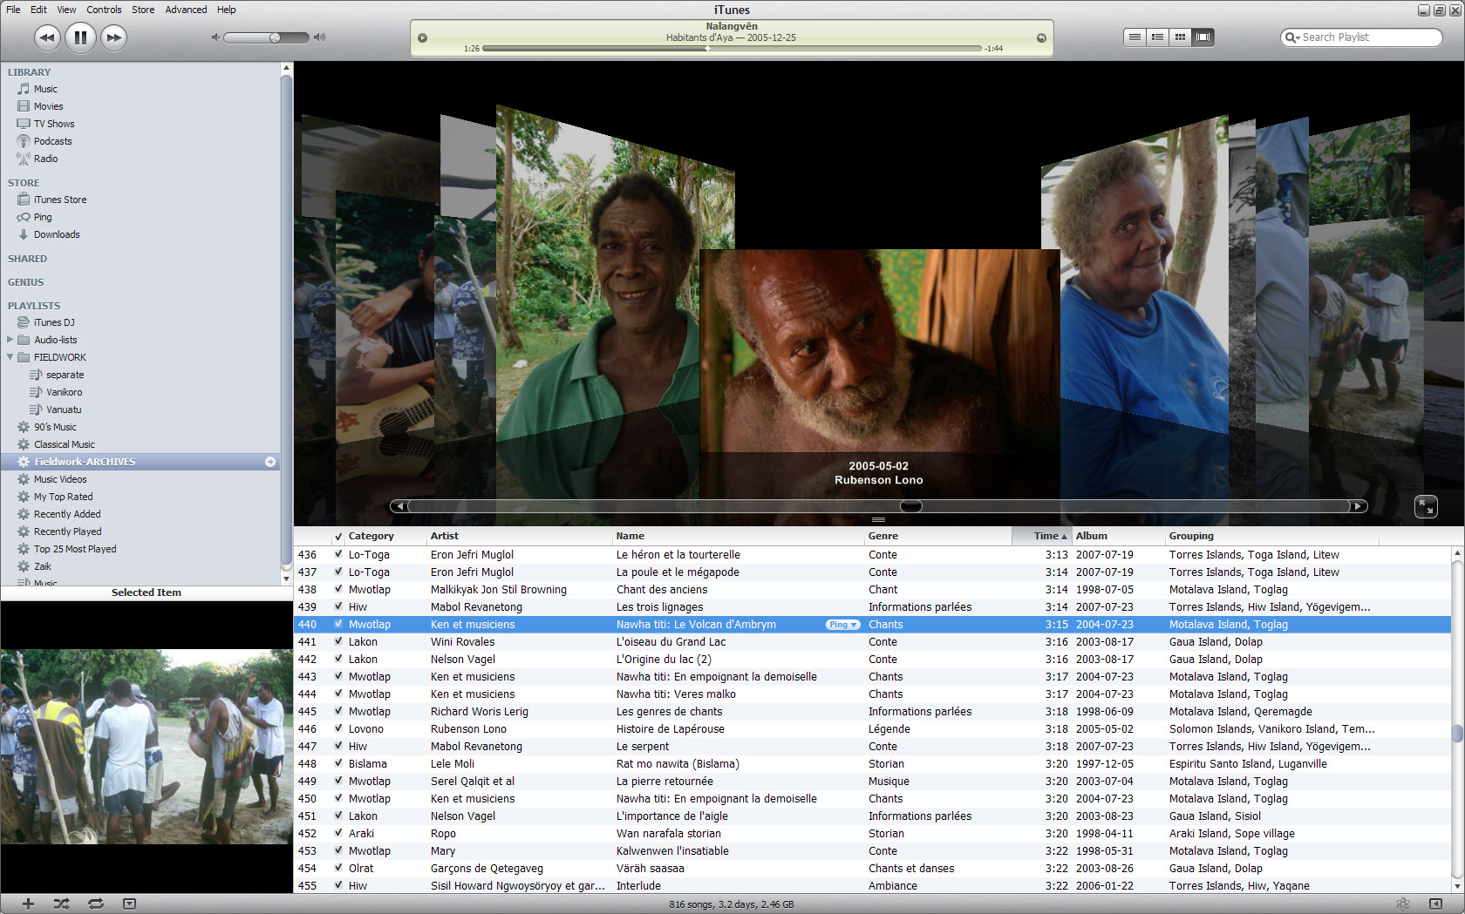Toggle checkbox for track 436 Lo-Toga
The width and height of the screenshot is (1465, 914).
pos(338,554)
